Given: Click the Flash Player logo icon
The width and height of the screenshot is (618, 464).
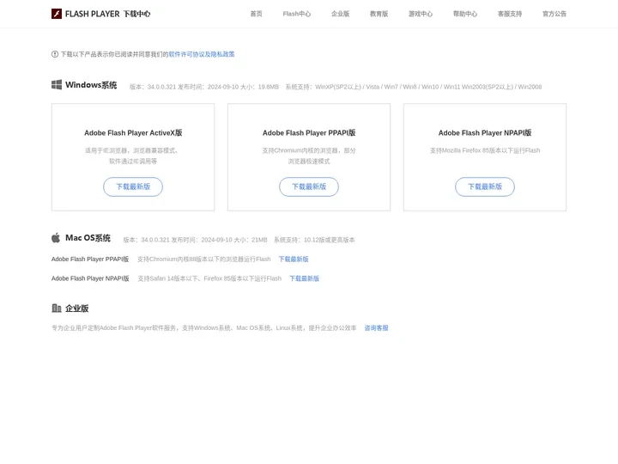Looking at the screenshot, I should coord(57,14).
